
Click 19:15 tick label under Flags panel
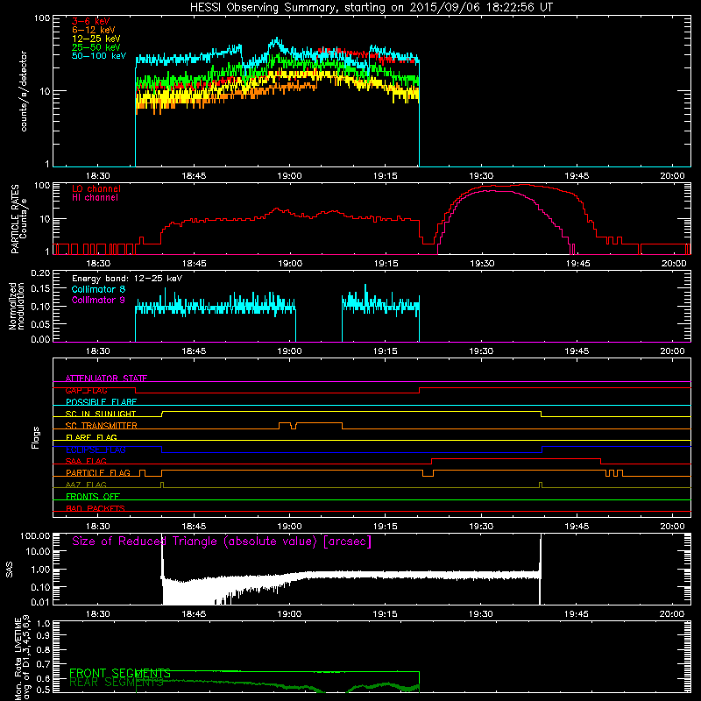point(385,527)
